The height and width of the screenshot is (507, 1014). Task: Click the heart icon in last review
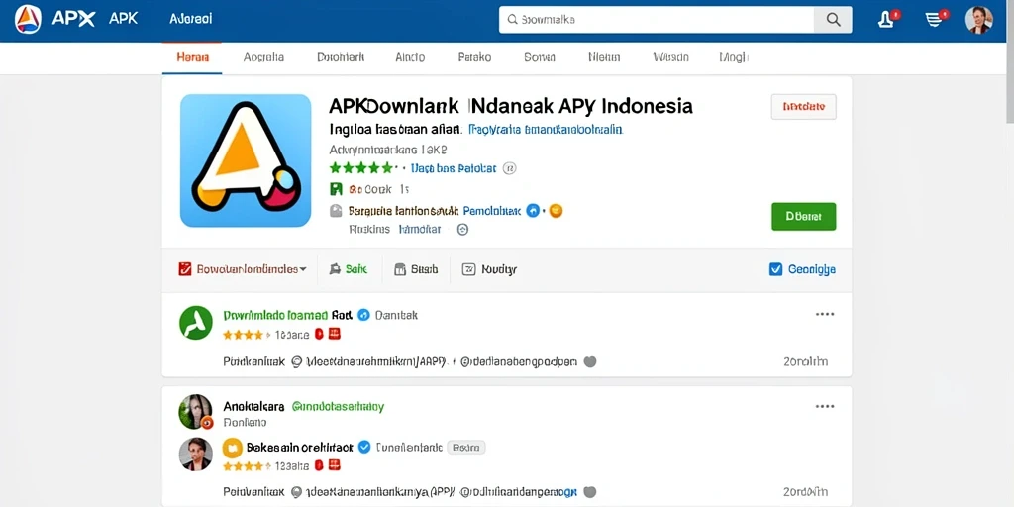pos(589,491)
